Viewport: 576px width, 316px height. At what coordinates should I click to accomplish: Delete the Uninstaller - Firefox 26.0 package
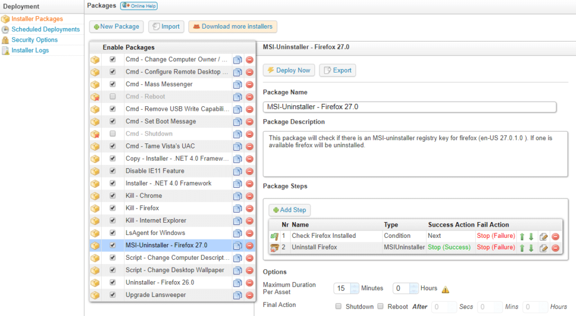click(x=249, y=283)
